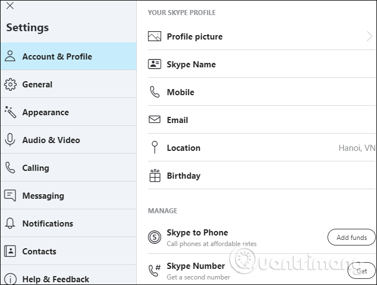Screen dimensions: 377x285
Task: Click the Notifications bell icon
Action: 10,224
